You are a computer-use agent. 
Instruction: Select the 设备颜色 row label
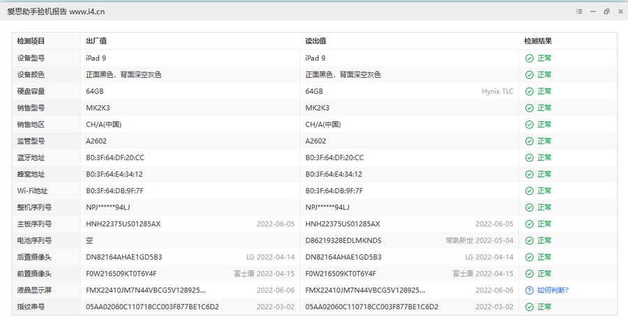coord(31,75)
